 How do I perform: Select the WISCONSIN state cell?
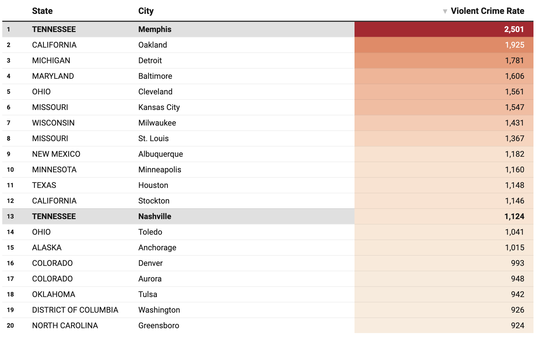53,123
